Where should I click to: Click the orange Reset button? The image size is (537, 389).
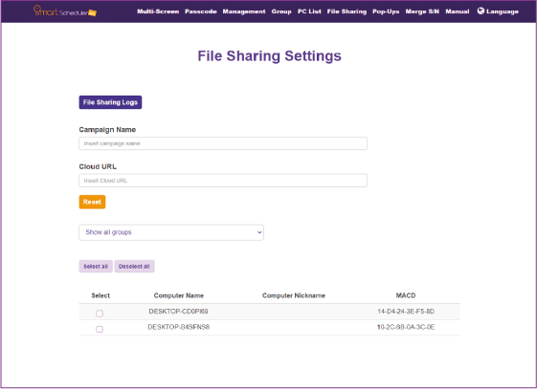coord(92,202)
